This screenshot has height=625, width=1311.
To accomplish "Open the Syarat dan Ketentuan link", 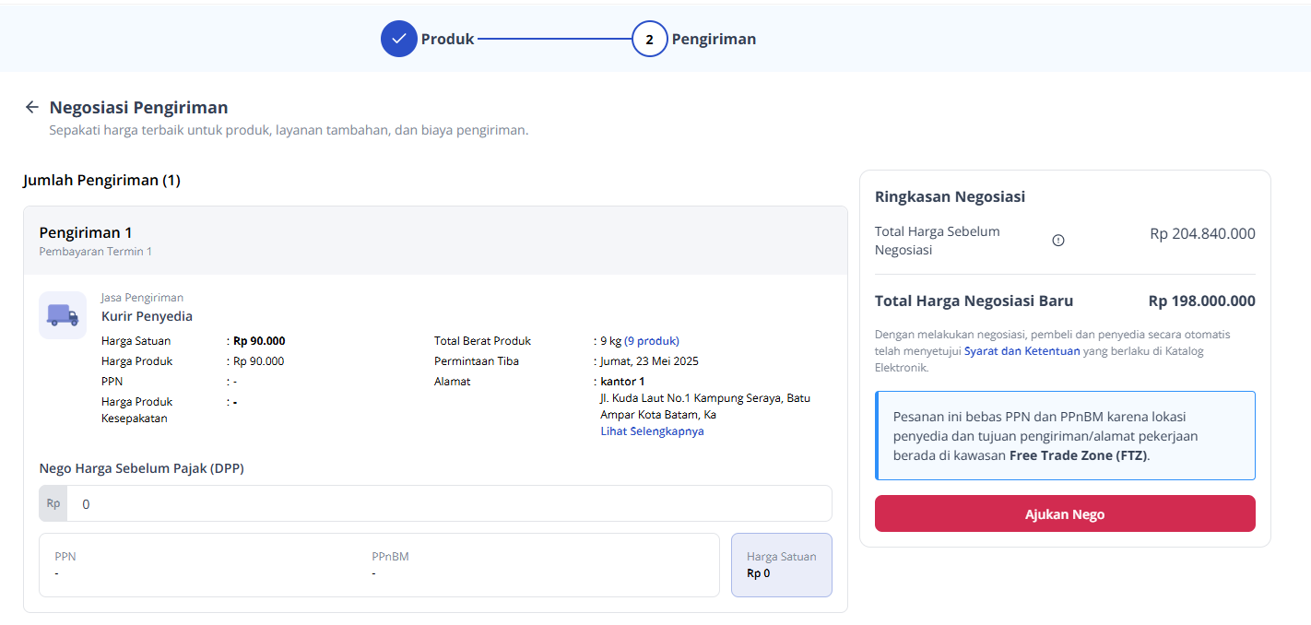I will tap(1022, 351).
